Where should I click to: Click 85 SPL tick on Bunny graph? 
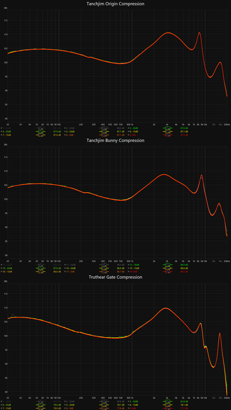[x=6, y=241]
